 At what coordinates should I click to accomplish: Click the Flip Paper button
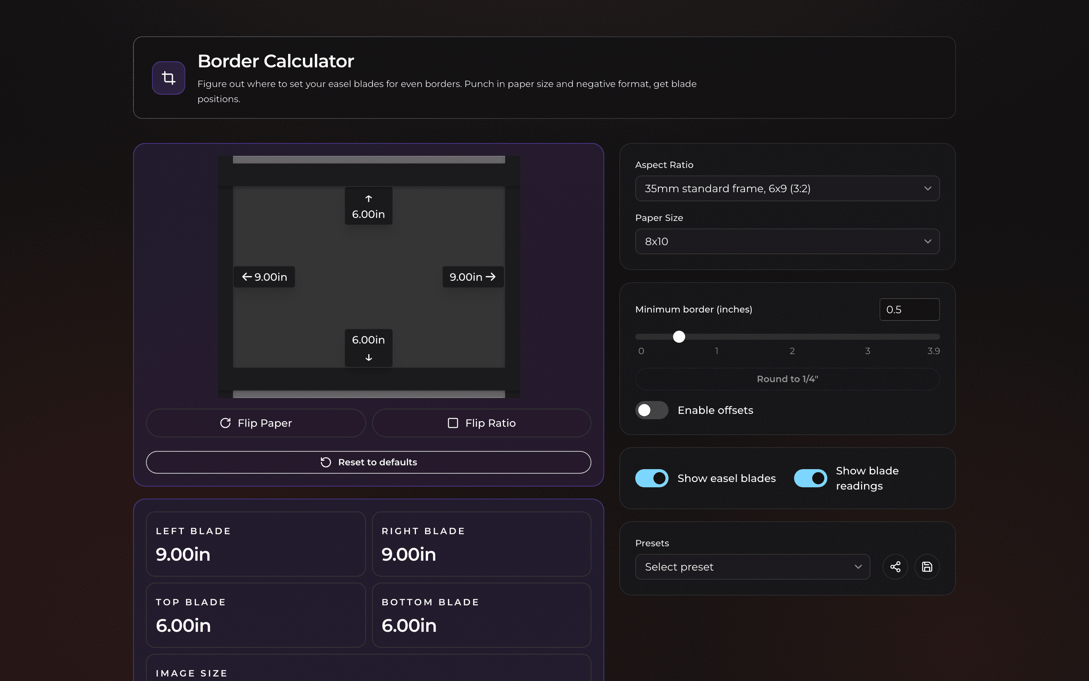pos(256,423)
